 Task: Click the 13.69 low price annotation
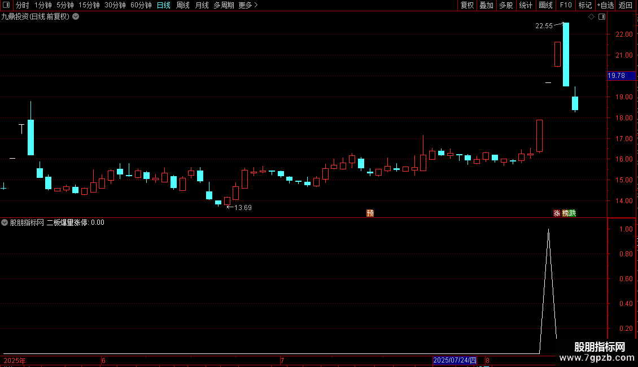[x=243, y=208]
